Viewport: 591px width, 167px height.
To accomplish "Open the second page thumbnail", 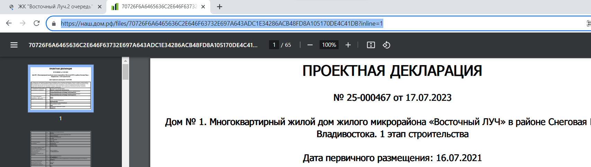I will pos(61,149).
